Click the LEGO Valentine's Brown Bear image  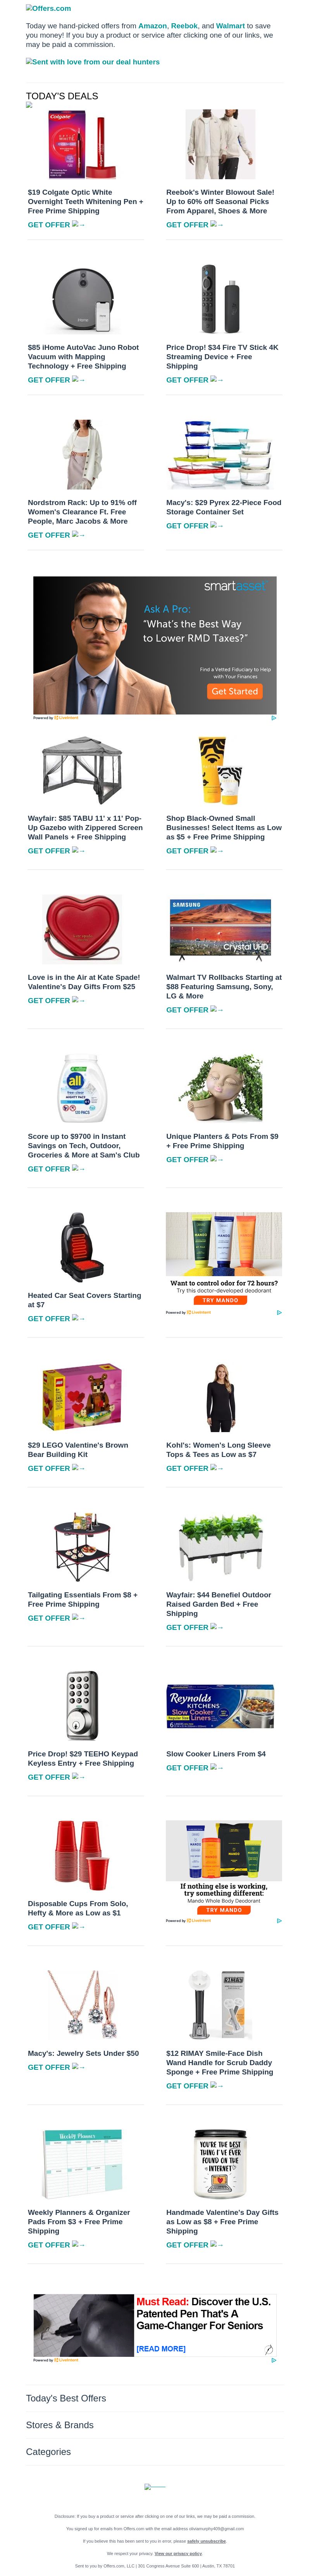point(82,1398)
